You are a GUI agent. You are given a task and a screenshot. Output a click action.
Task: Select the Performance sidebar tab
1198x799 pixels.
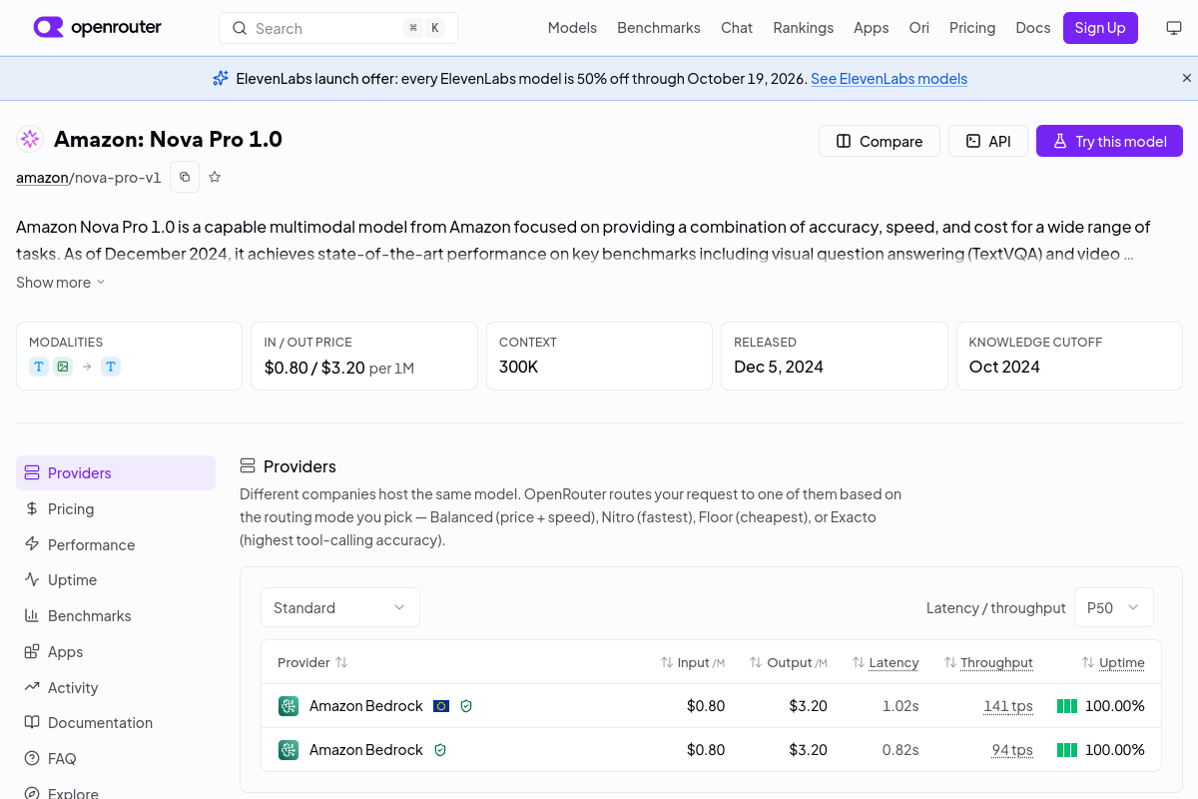pos(116,545)
